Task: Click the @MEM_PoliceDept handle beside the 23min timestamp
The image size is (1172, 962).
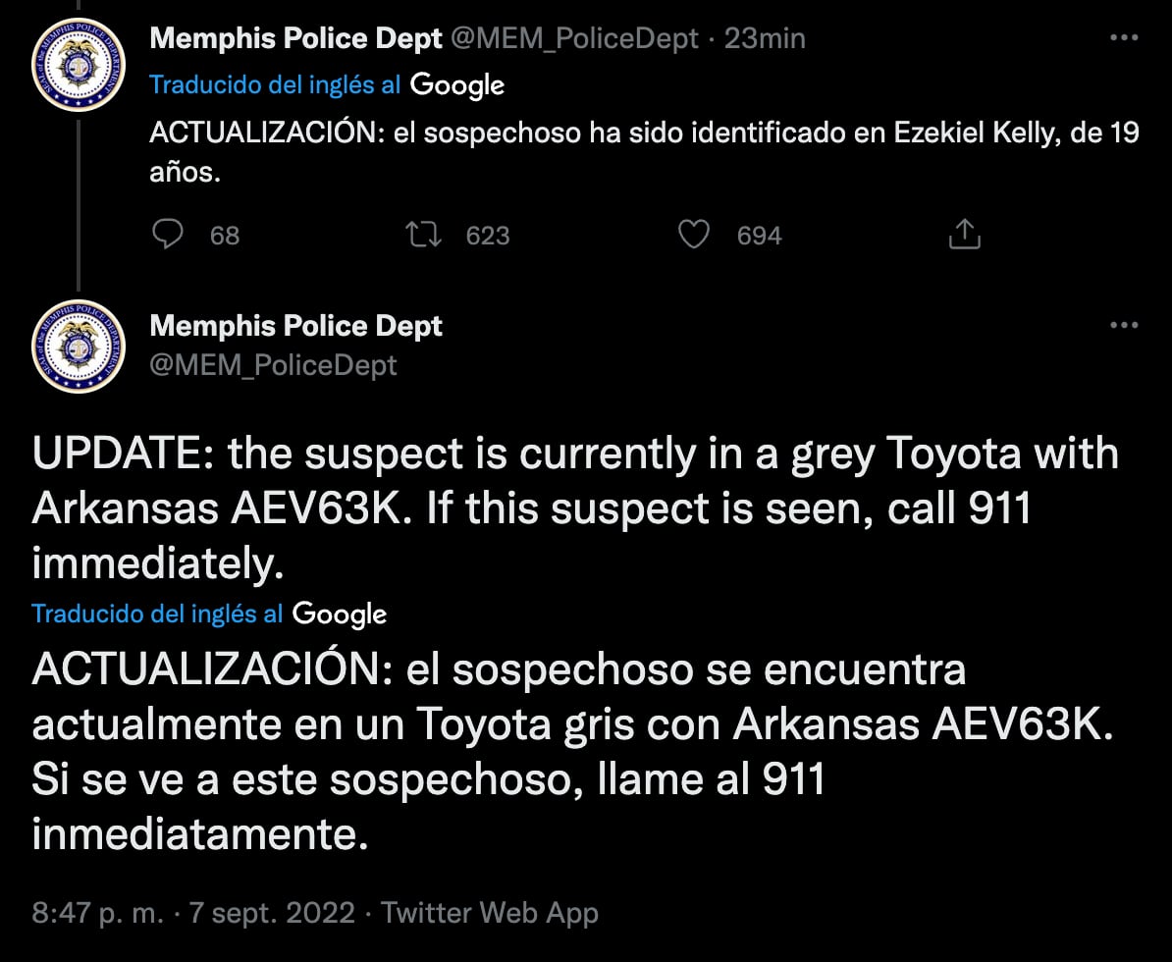Action: coord(574,38)
